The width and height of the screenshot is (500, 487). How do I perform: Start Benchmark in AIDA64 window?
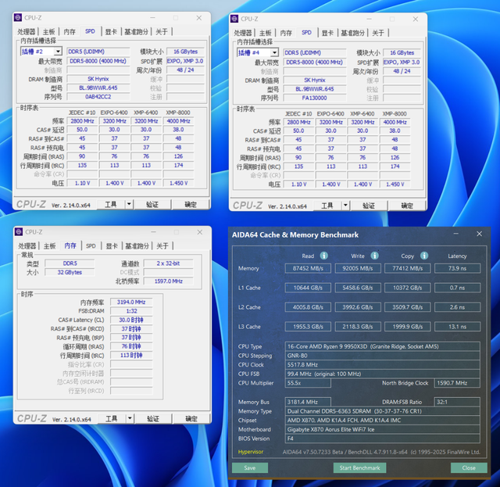359,468
